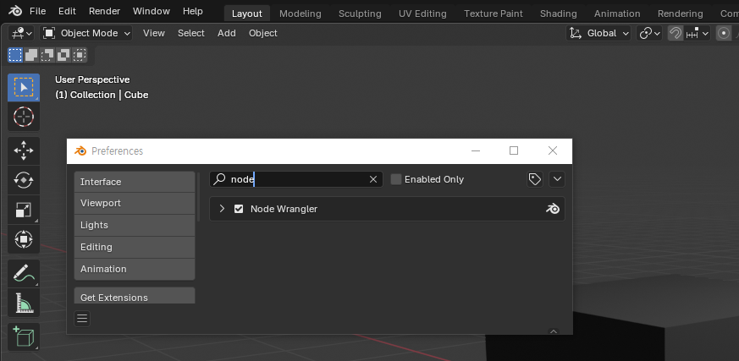Open the Preferences hamburger menu
This screenshot has height=361, width=739.
click(82, 319)
